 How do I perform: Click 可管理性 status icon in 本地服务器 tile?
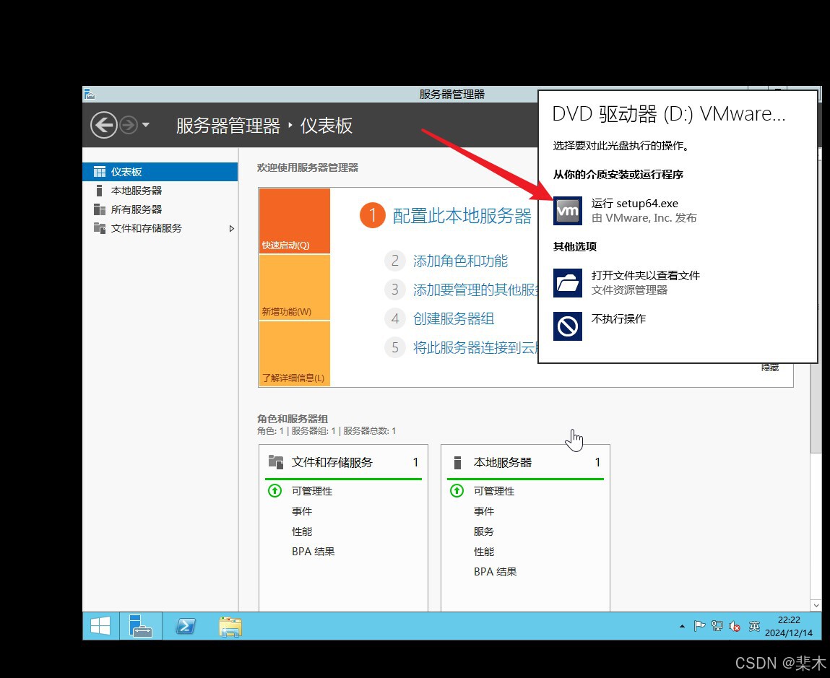[457, 491]
